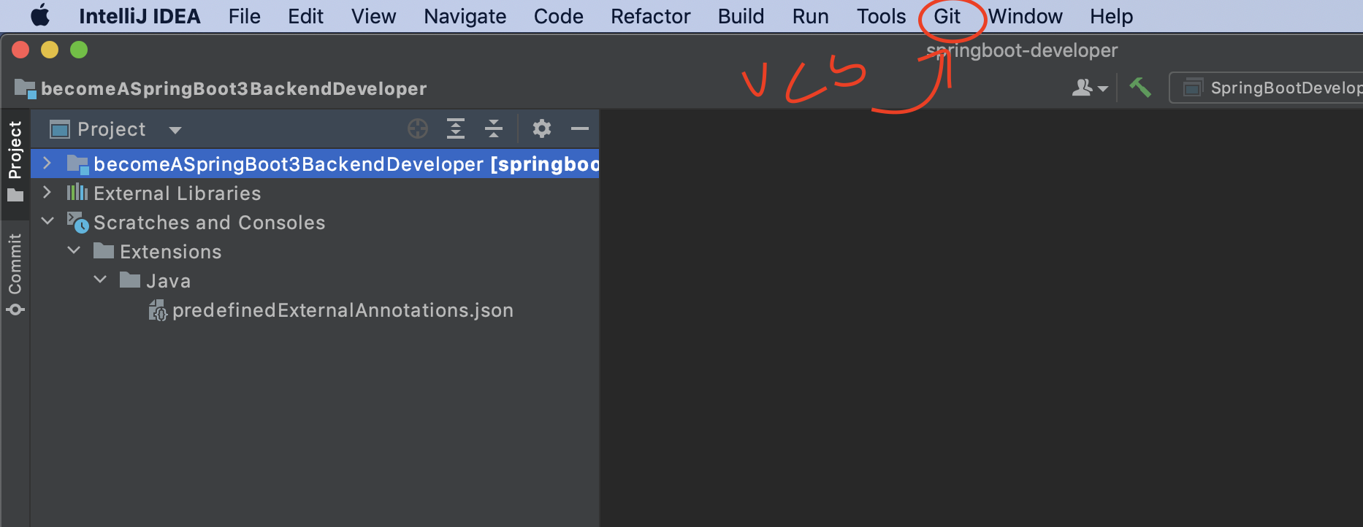This screenshot has height=527, width=1363.
Task: Select the Extensions folder
Action: (170, 252)
